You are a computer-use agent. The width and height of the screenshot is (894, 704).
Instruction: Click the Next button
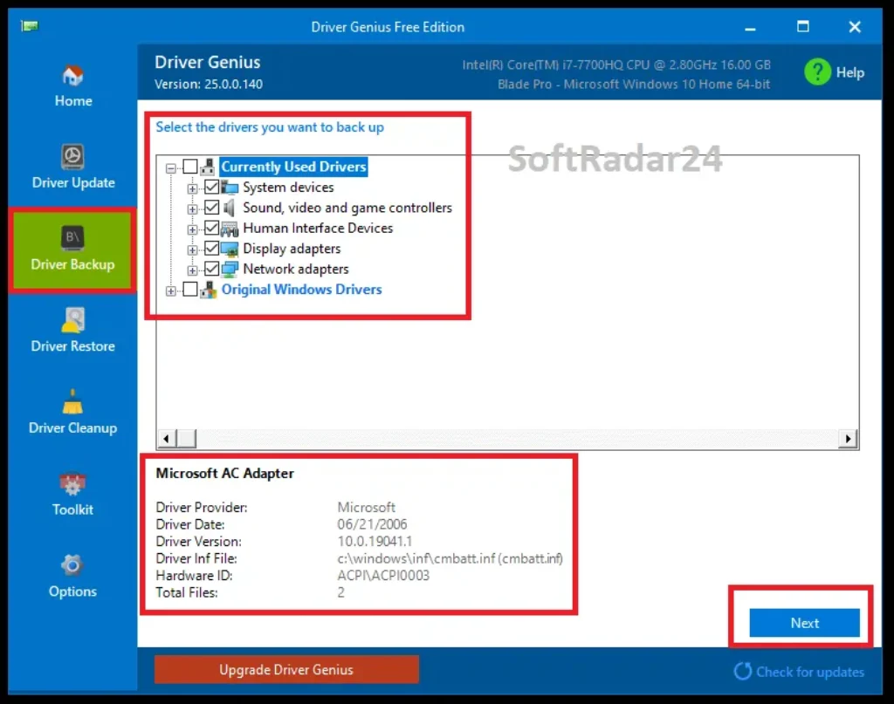pos(804,623)
